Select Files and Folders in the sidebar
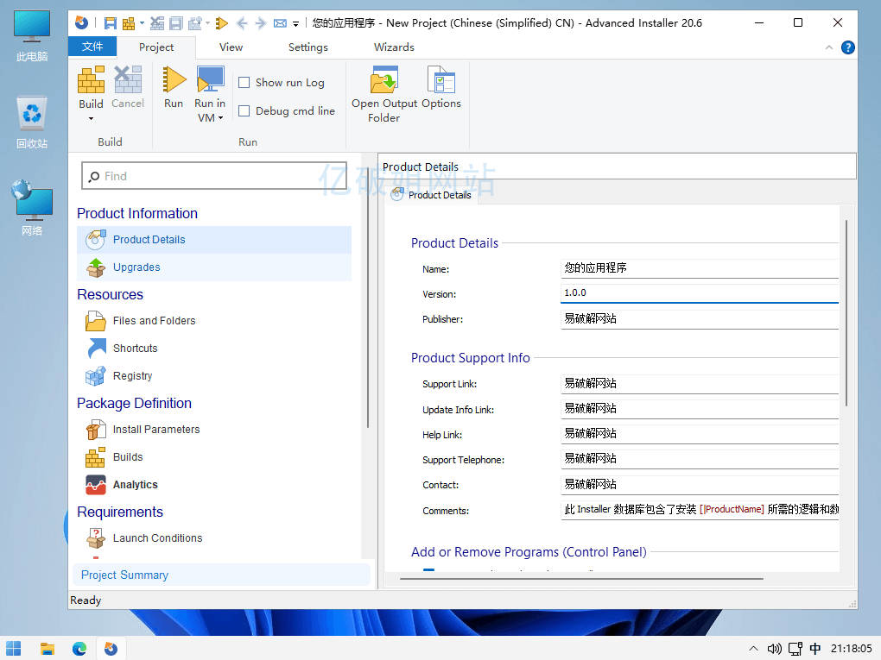Viewport: 881px width, 660px height. pos(154,321)
